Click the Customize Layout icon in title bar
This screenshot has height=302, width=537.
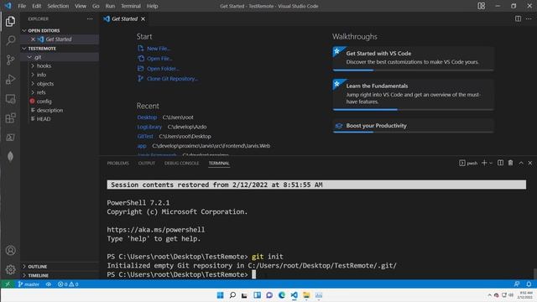tap(481, 6)
